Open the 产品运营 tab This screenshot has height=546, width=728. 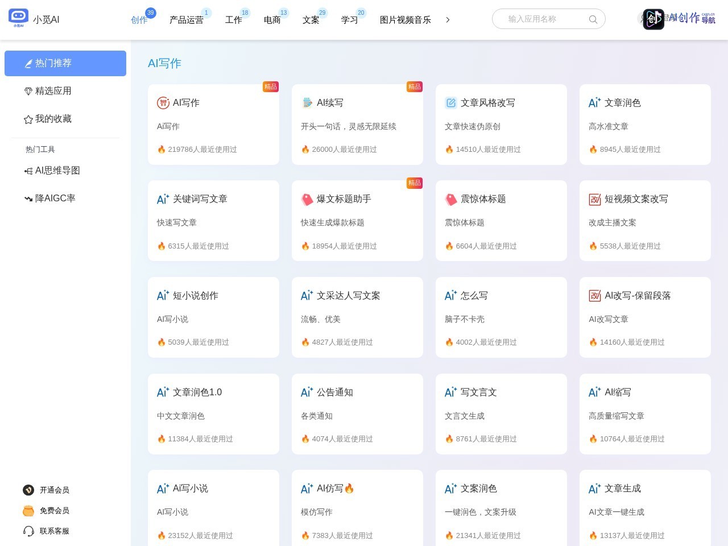coord(187,20)
